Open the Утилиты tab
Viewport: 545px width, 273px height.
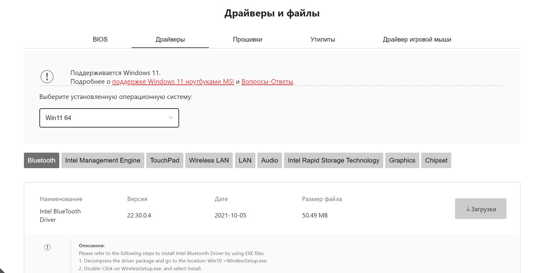[322, 39]
